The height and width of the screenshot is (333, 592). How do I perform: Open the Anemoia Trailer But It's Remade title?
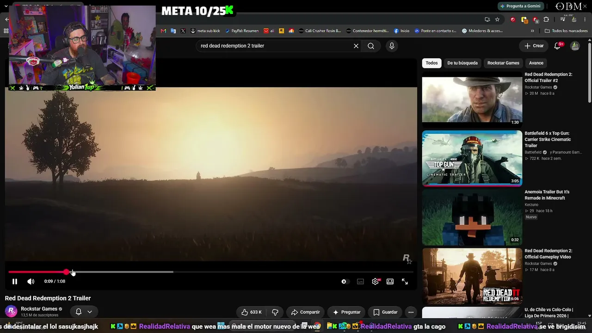coord(547,195)
